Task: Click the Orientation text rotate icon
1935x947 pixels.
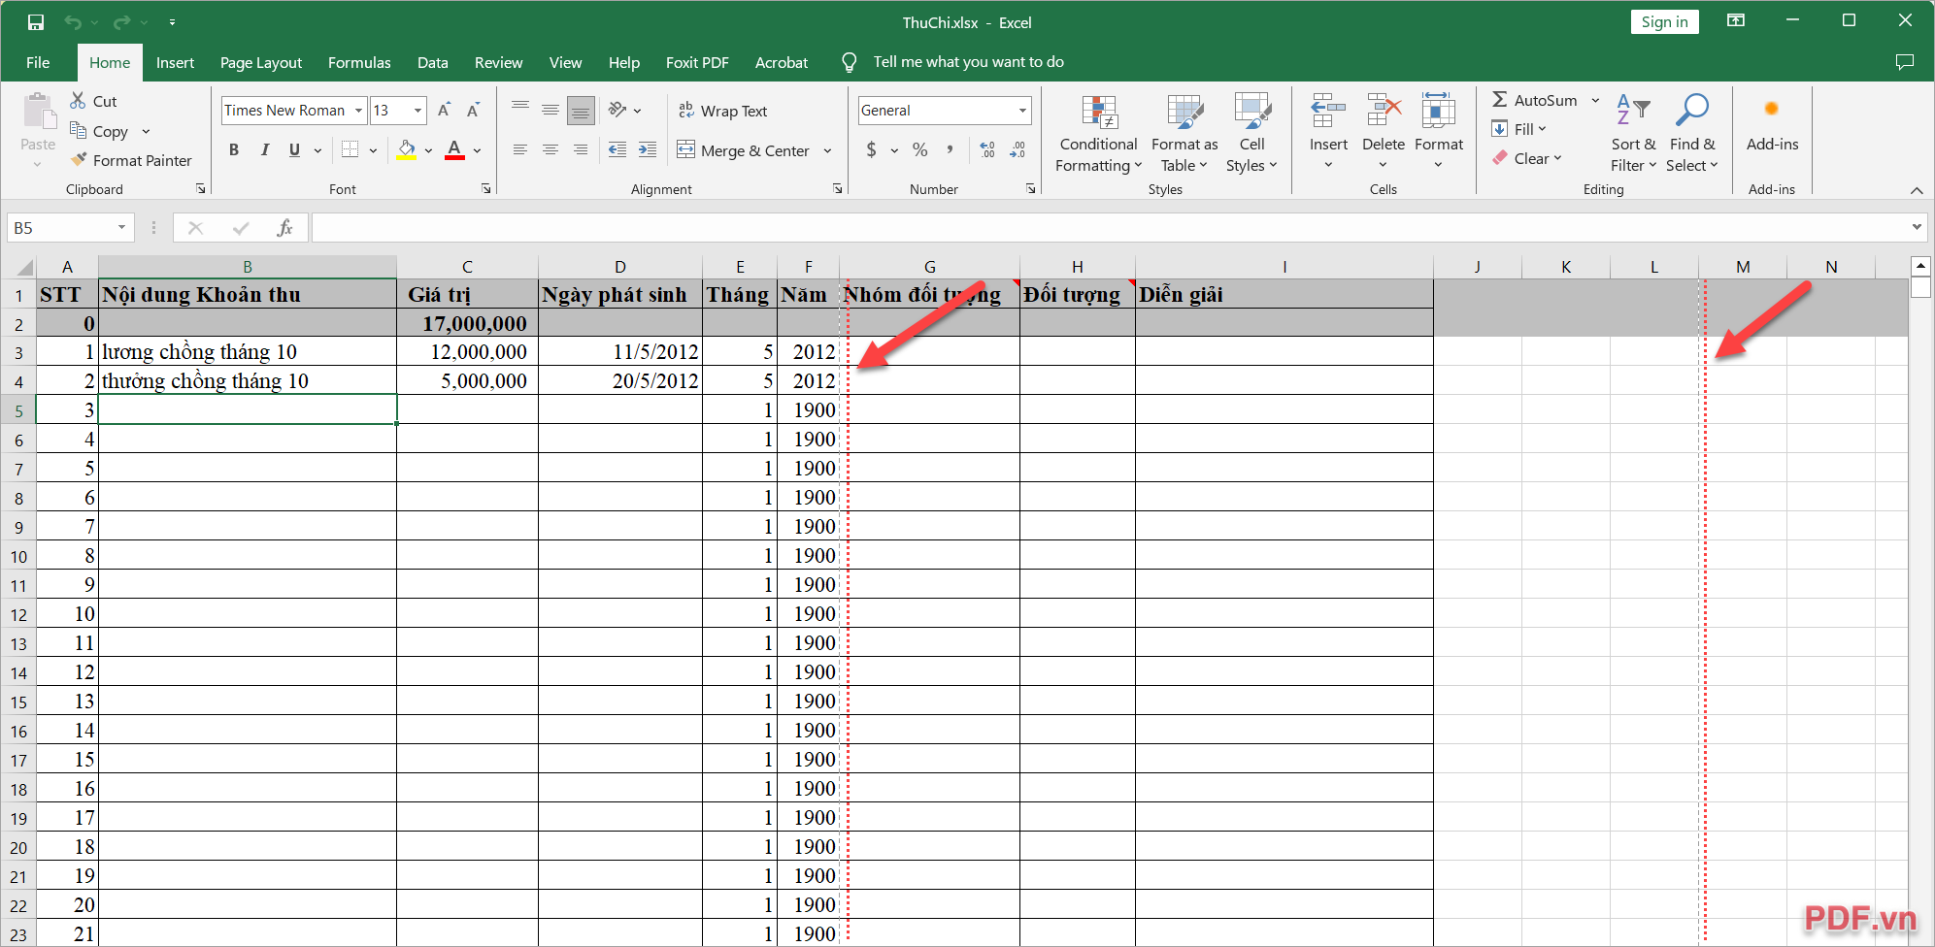Action: (617, 110)
